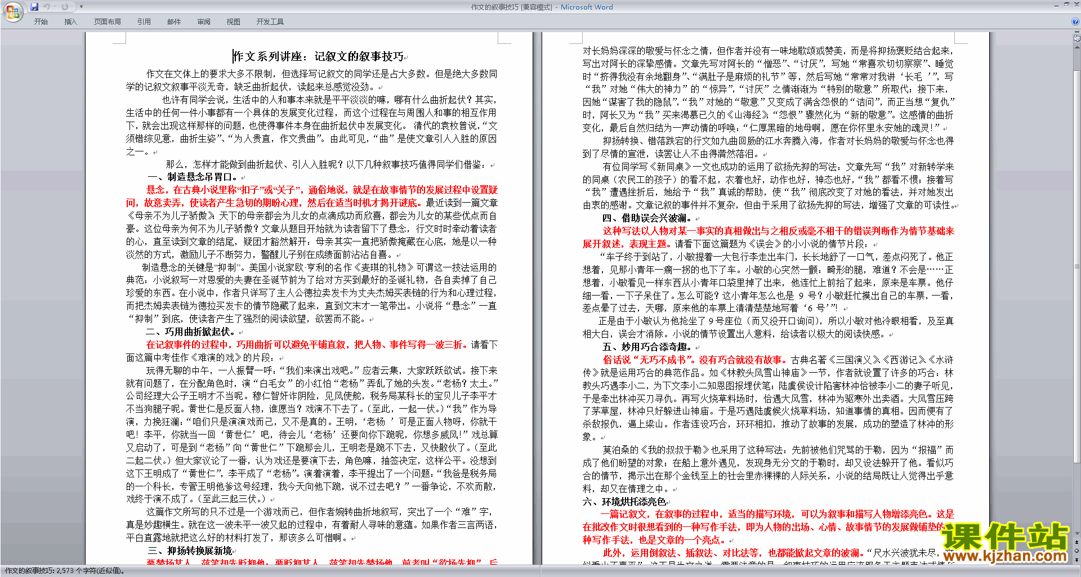
Task: Undo the last action
Action: point(46,7)
